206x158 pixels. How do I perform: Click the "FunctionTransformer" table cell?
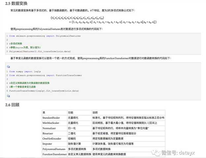[54, 154]
